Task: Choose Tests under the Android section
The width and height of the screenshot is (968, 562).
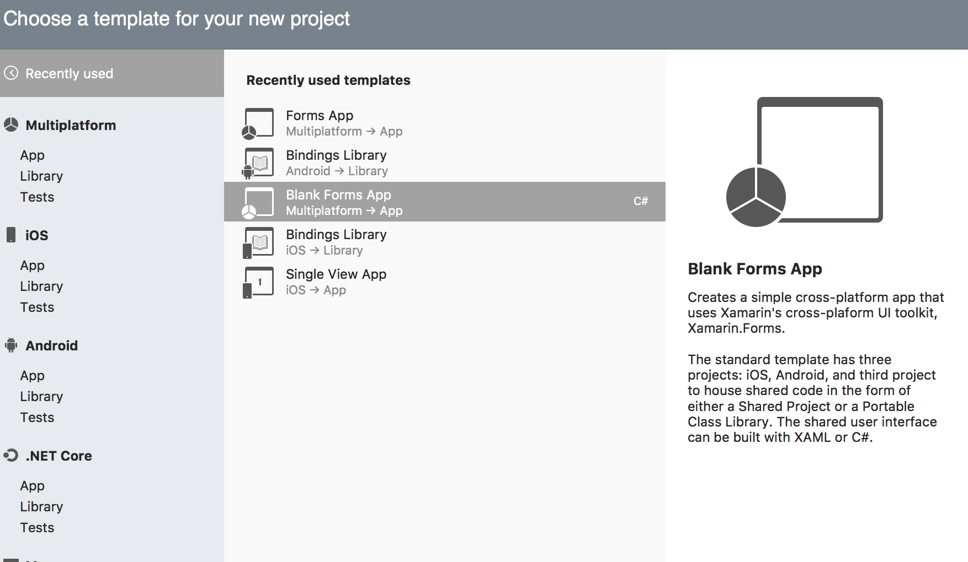Action: coord(37,418)
